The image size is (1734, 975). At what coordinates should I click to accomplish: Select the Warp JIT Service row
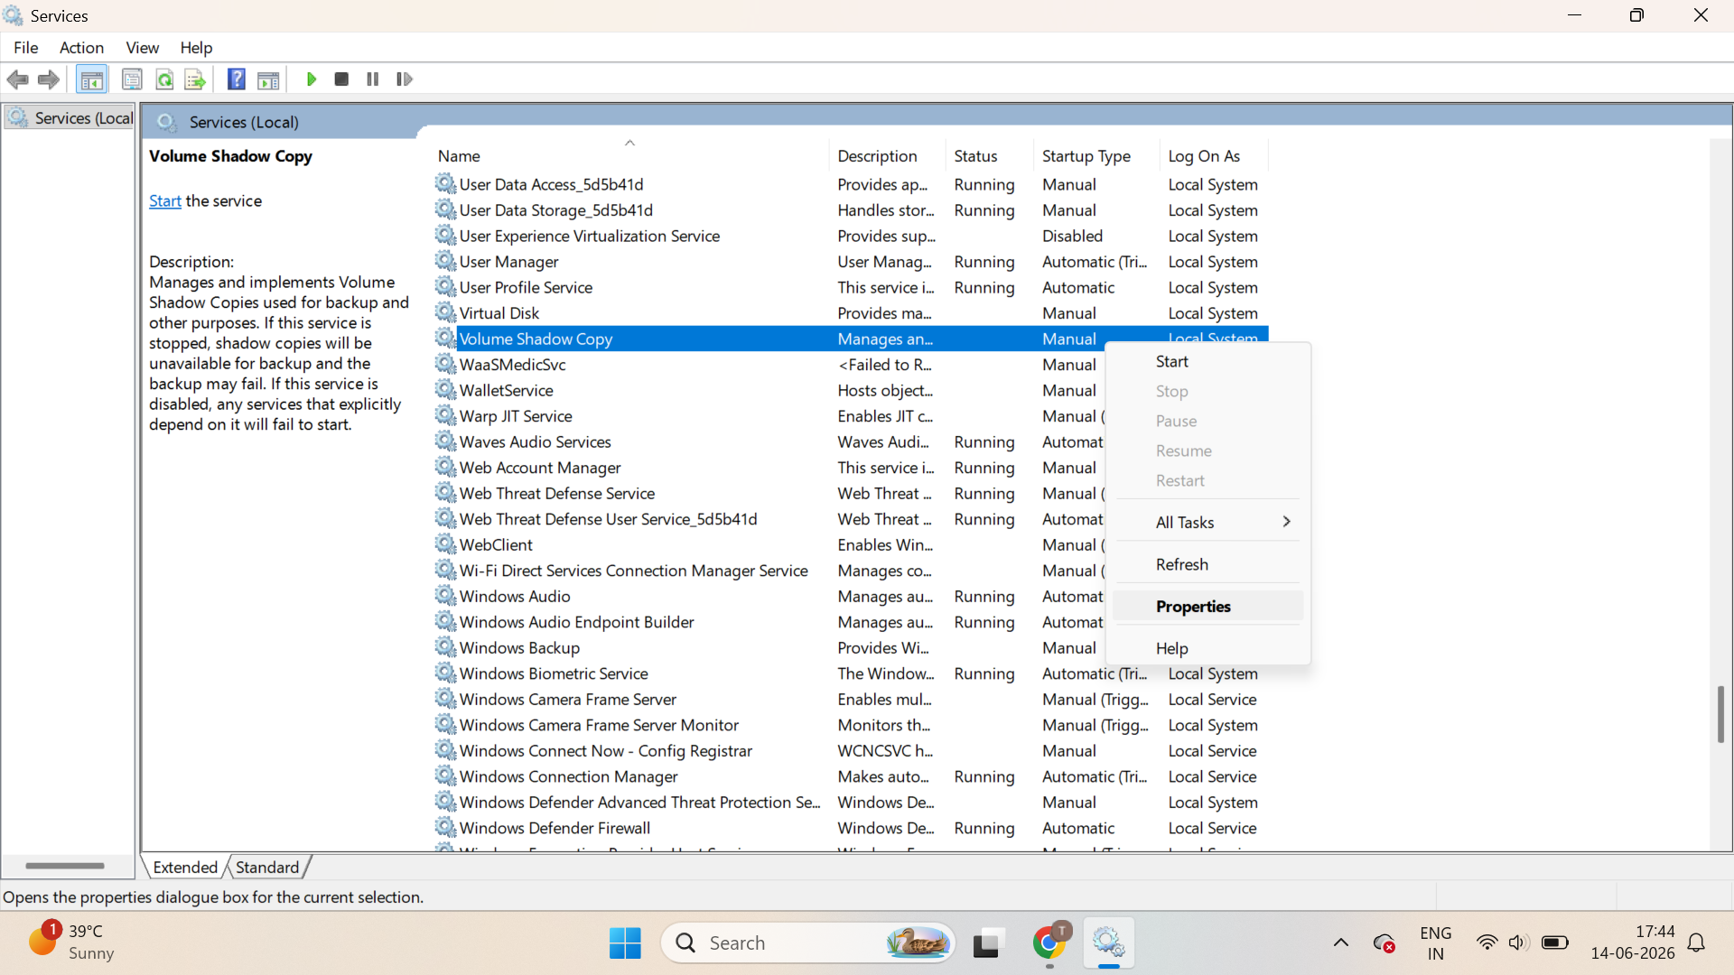768,416
